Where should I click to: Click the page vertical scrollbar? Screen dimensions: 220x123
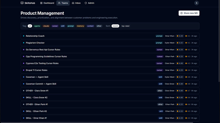[x=219, y=41]
